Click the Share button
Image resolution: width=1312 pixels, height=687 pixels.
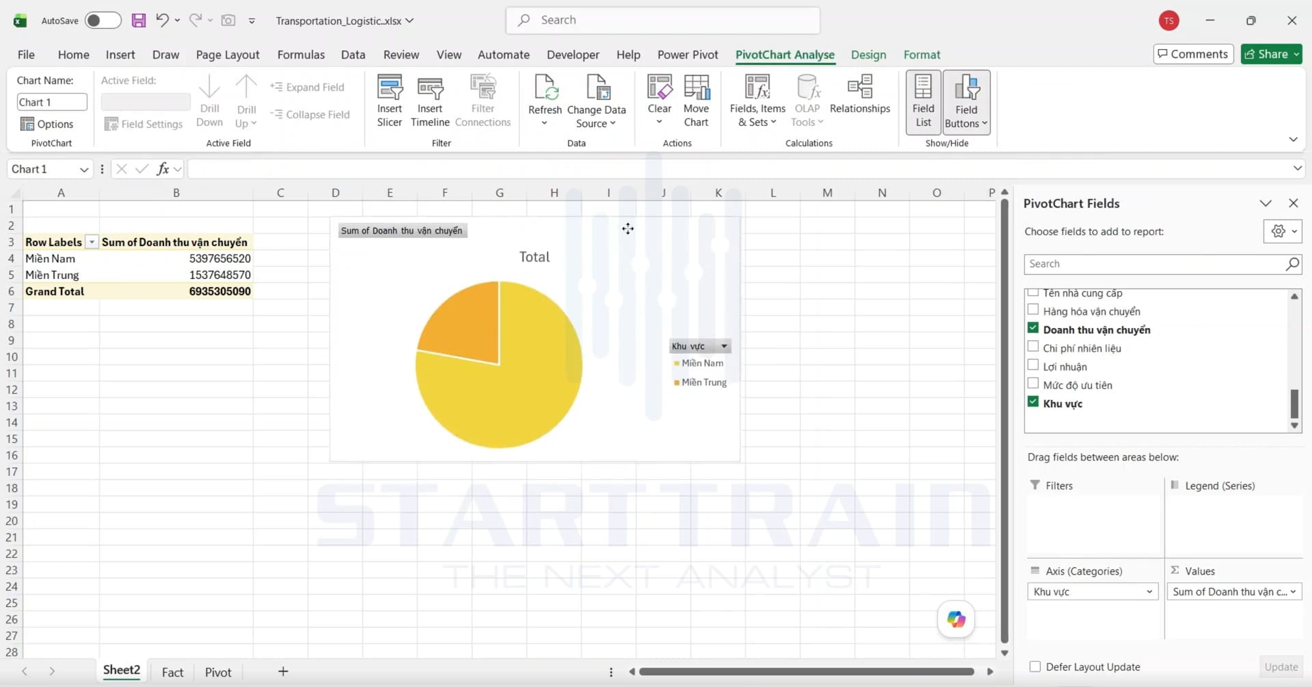1271,54
